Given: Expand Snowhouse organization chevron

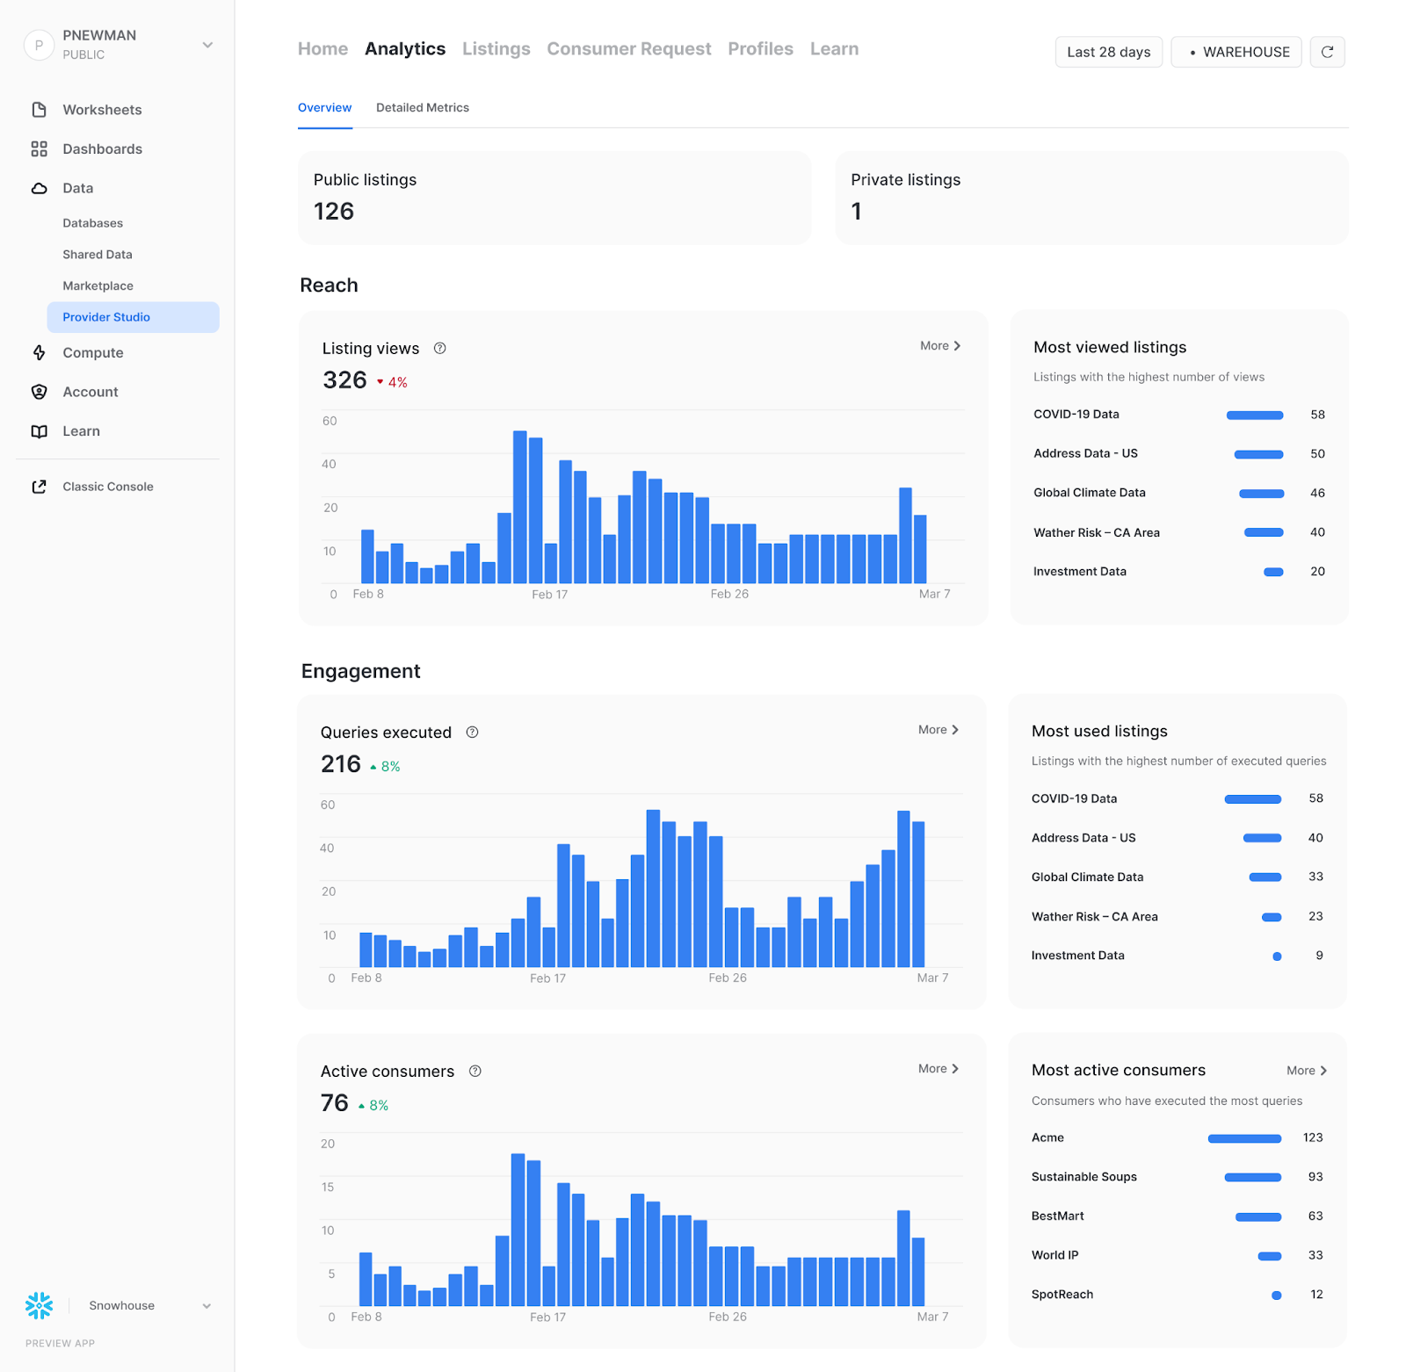Looking at the screenshot, I should click(x=207, y=1306).
